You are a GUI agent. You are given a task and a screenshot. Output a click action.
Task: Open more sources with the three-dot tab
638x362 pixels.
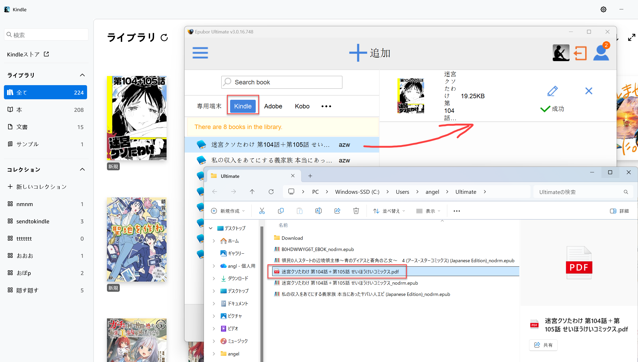coord(326,106)
